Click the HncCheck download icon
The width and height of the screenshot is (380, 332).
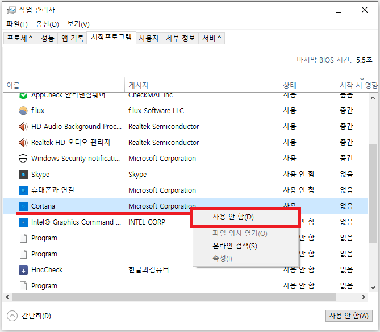coord(23,270)
